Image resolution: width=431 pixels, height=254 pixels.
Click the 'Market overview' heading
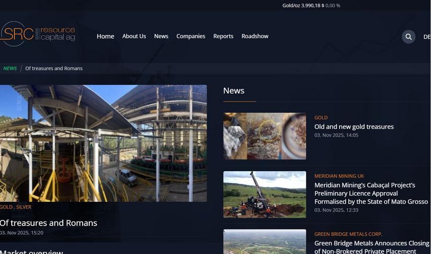(32, 251)
